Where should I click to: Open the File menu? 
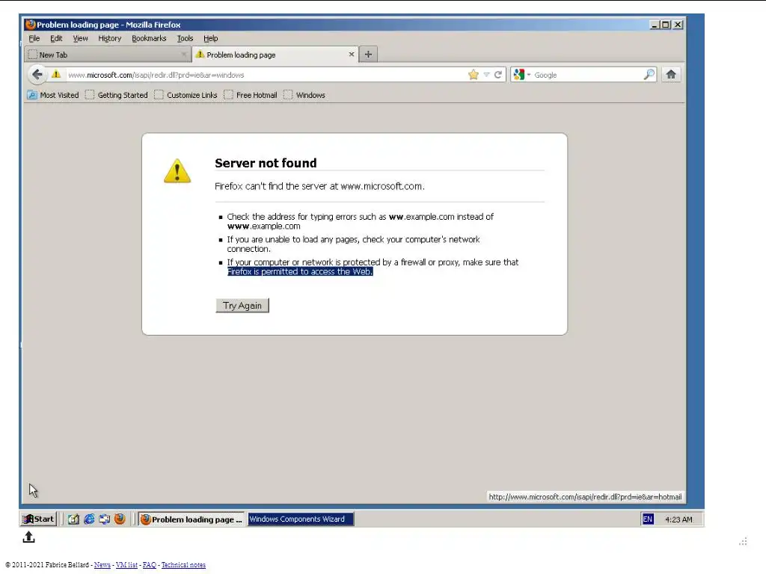[x=34, y=38]
